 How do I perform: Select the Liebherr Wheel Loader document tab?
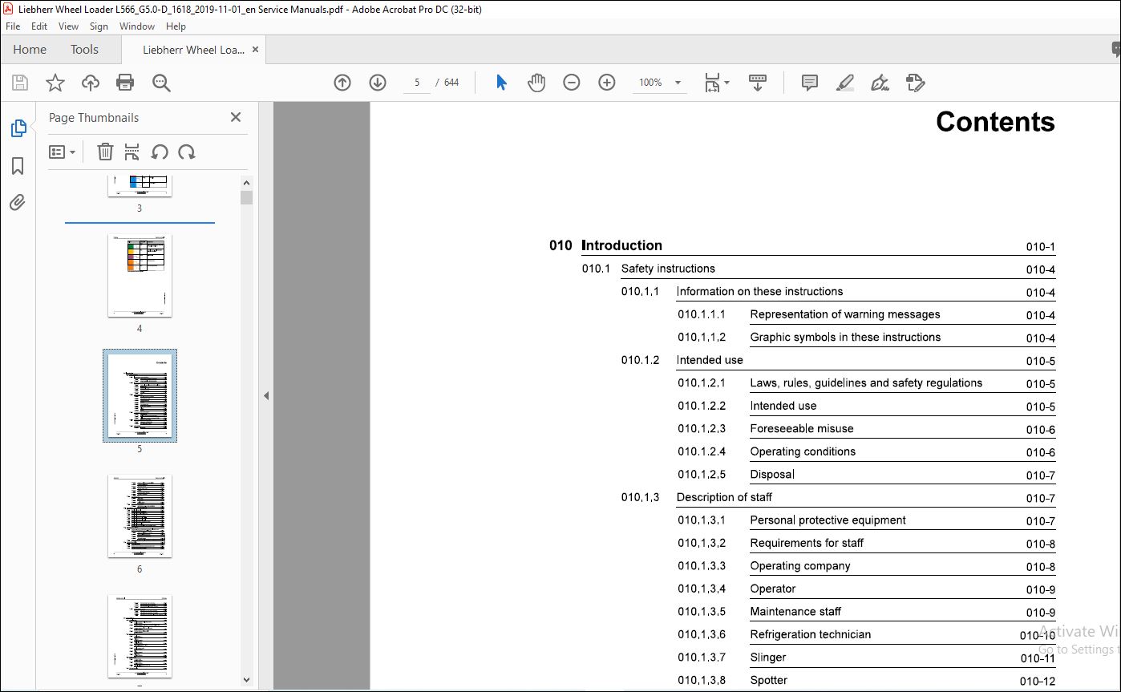point(193,50)
